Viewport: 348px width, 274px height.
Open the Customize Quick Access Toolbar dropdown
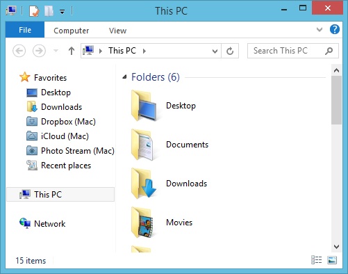[x=62, y=11]
